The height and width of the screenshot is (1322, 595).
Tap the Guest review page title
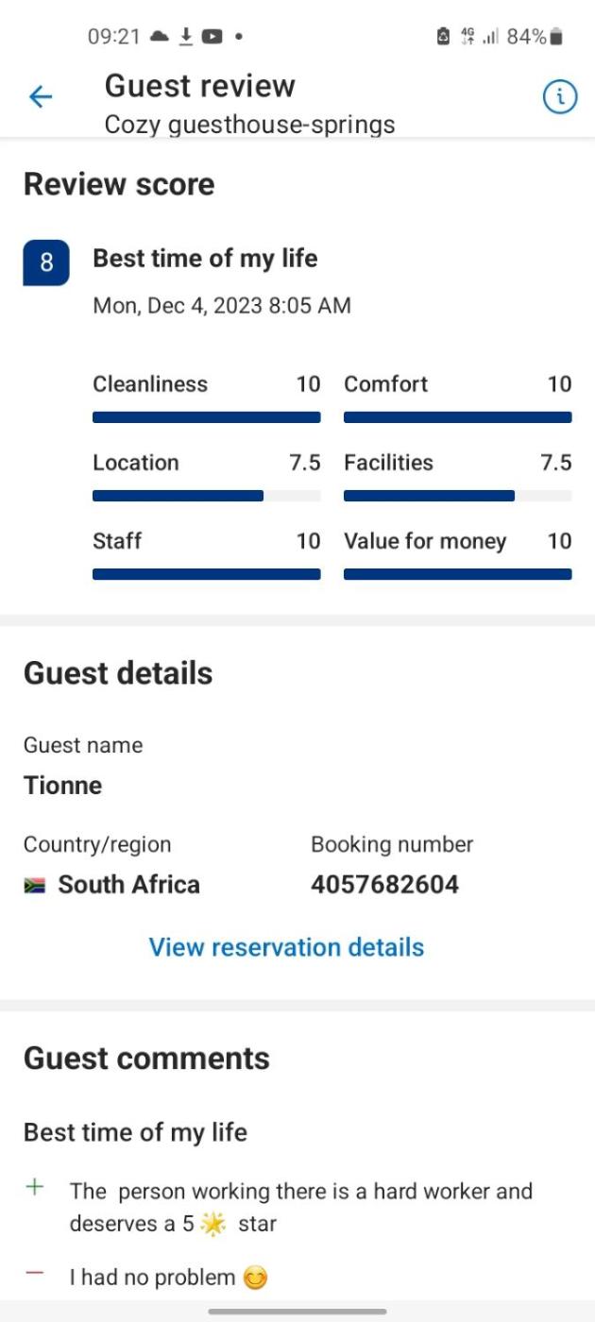[x=200, y=86]
